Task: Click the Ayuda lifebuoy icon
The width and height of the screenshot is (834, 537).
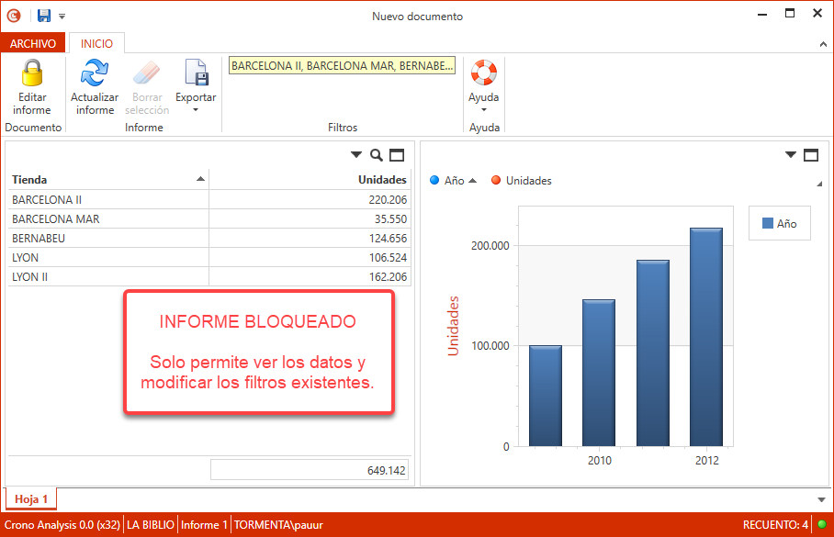Action: (x=484, y=70)
